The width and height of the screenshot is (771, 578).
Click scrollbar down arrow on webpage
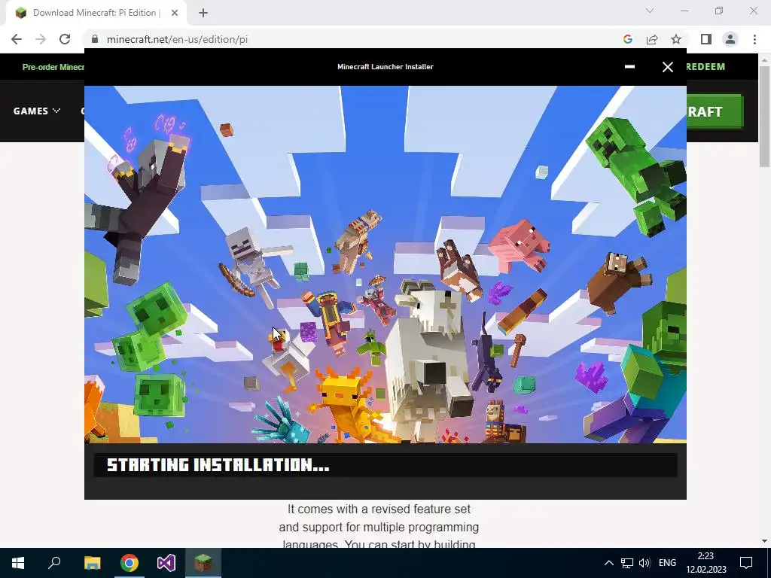click(x=765, y=541)
